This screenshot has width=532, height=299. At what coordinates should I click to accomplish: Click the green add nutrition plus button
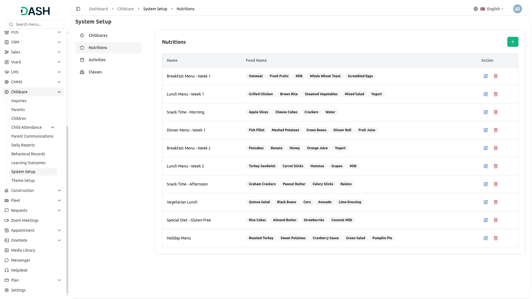coord(513,42)
